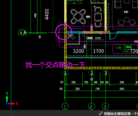This screenshot has width=138, height=116.
Task: Click the status bar snap prompt icon
Action: point(101,114)
